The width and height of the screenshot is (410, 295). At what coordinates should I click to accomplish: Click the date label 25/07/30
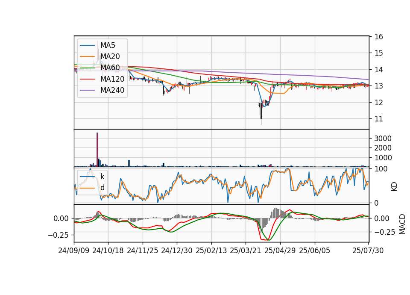pyautogui.click(x=368, y=251)
